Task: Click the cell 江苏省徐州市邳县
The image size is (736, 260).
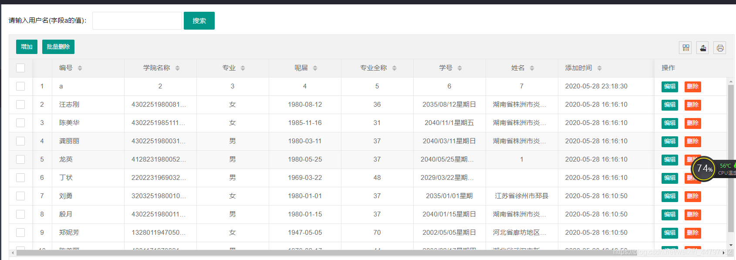Action: click(521, 196)
